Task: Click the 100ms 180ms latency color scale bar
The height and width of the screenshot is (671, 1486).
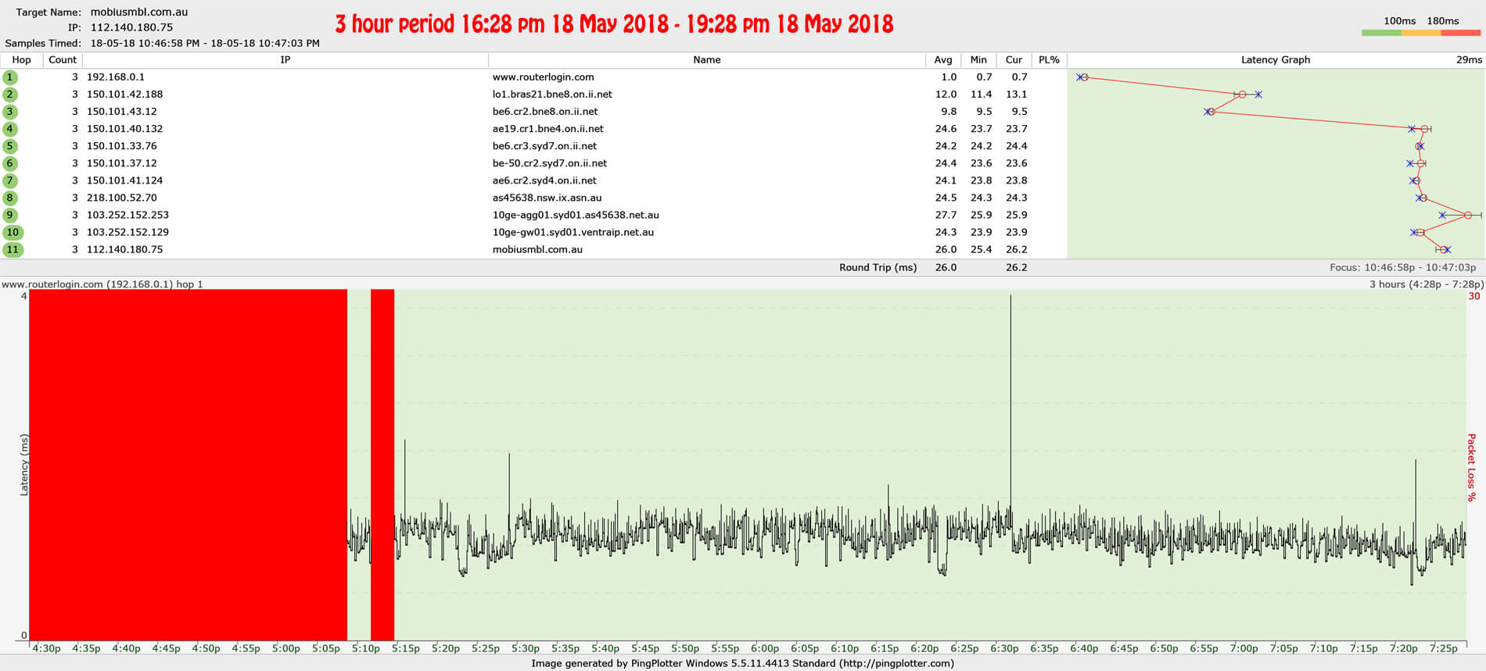Action: pyautogui.click(x=1421, y=33)
